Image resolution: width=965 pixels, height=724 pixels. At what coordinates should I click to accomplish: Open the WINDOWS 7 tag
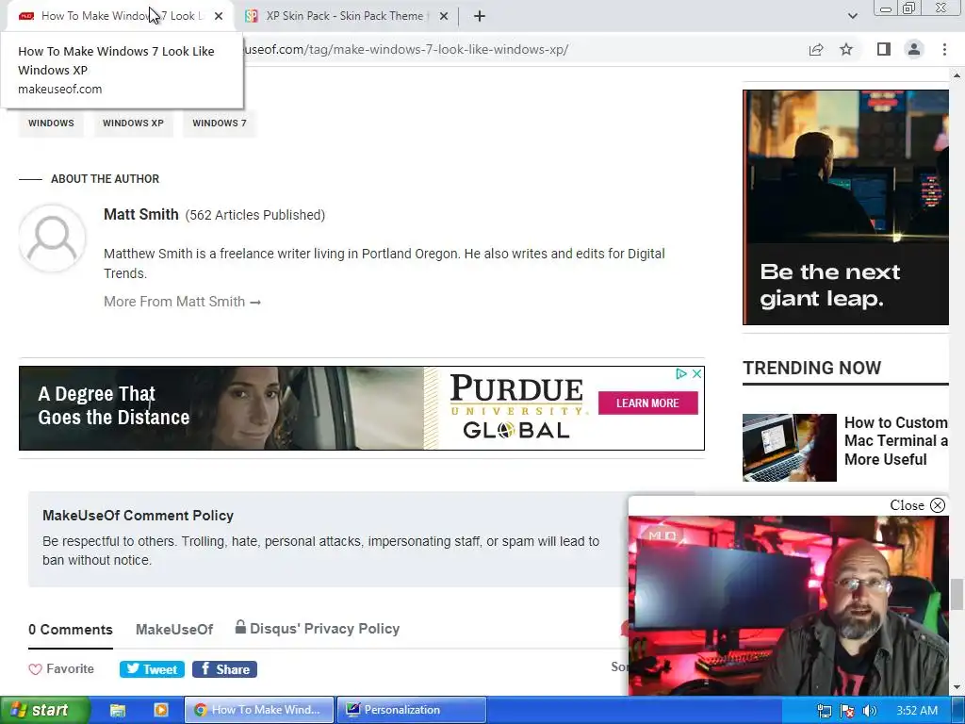(219, 123)
